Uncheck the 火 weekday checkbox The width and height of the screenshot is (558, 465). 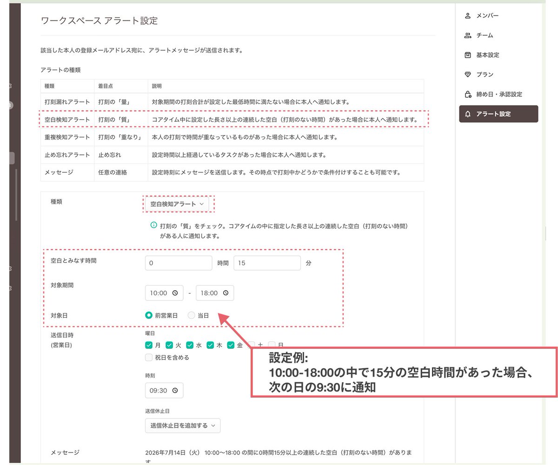tap(169, 345)
